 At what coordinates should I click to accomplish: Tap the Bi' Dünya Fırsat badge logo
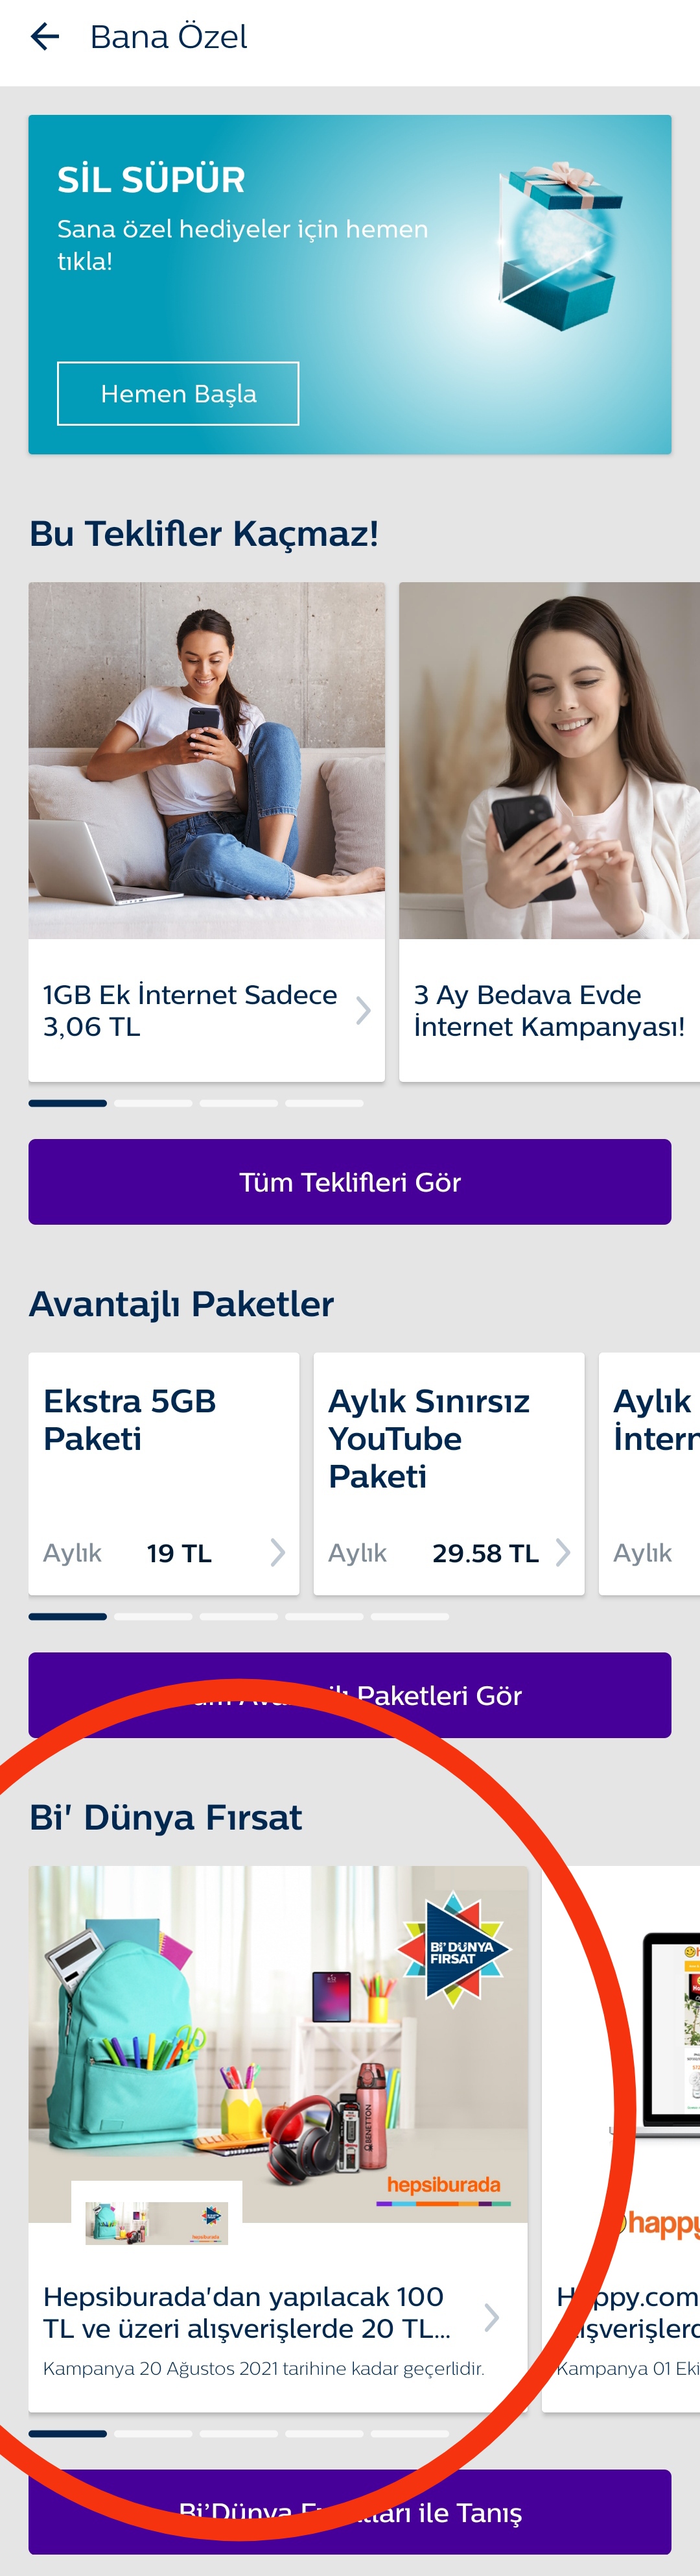[453, 1949]
